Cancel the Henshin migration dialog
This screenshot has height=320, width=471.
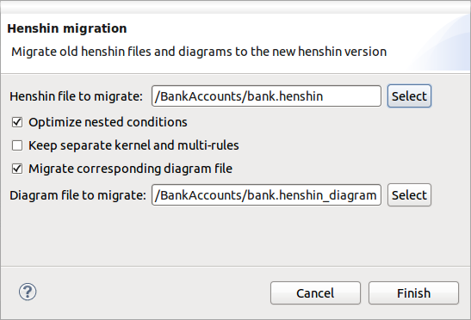tap(315, 293)
